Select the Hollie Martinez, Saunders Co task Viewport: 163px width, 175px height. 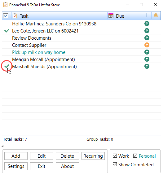(54, 24)
